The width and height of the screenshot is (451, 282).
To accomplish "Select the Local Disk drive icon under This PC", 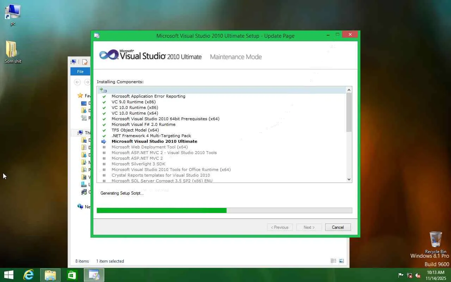I will 84,184.
